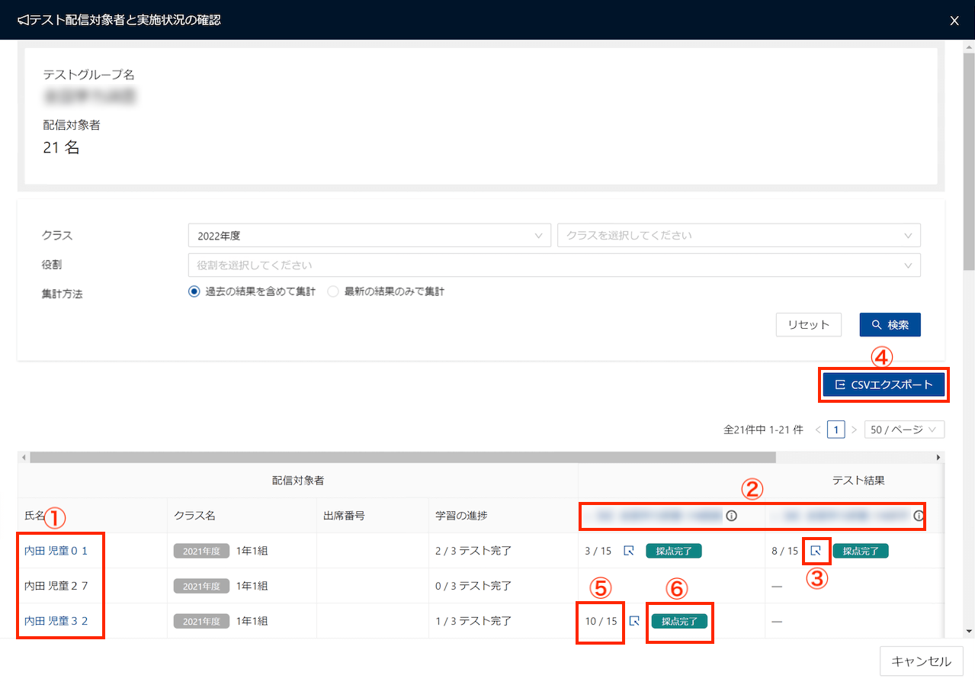This screenshot has height=682, width=975.
Task: Close the dialog with the X icon
Action: tap(954, 21)
